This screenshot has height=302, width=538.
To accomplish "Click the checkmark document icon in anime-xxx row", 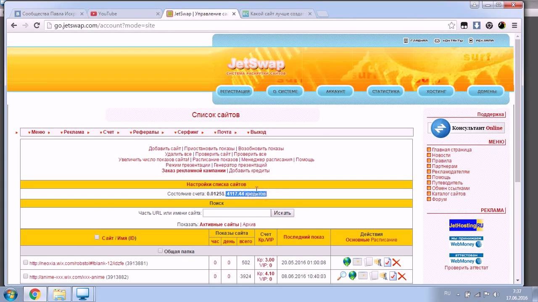I will 393,276.
